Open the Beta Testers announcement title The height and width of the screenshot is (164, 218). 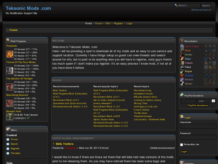(x=64, y=144)
